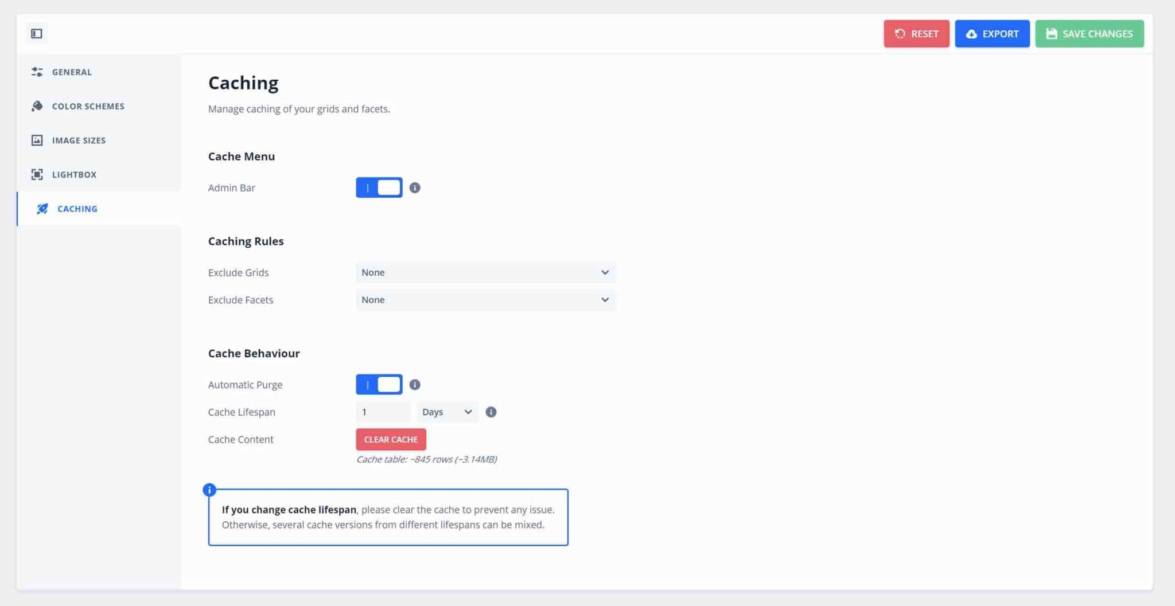Viewport: 1175px width, 606px height.
Task: Click the "Caching Rules" section heading
Action: pyautogui.click(x=246, y=241)
